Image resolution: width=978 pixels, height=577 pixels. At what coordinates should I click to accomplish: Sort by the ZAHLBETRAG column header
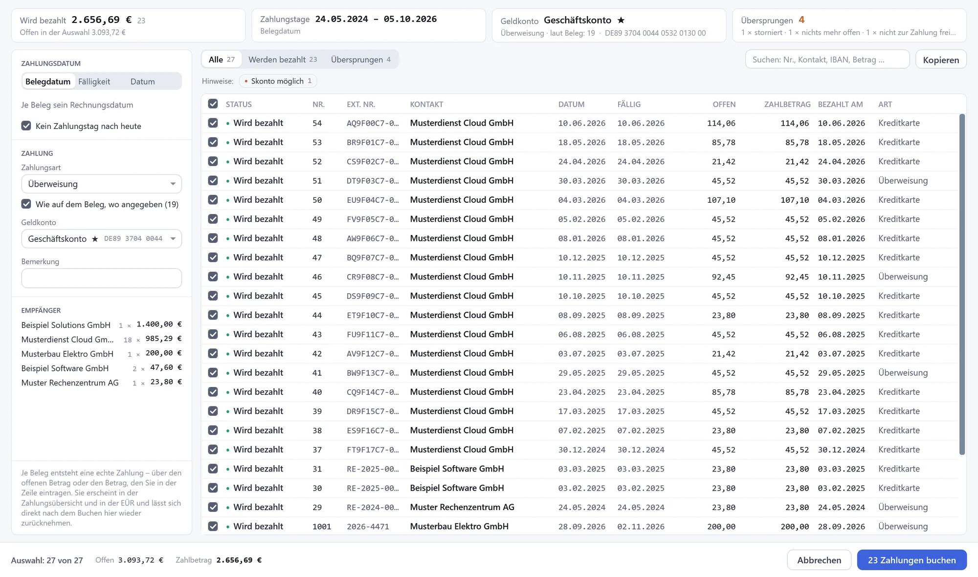pyautogui.click(x=787, y=104)
